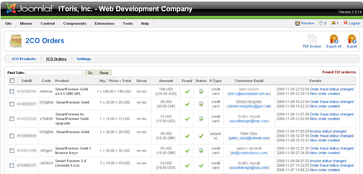363x174 pixels.
Task: Click 'Found 332 order(s)' text
Action: coord(339,72)
